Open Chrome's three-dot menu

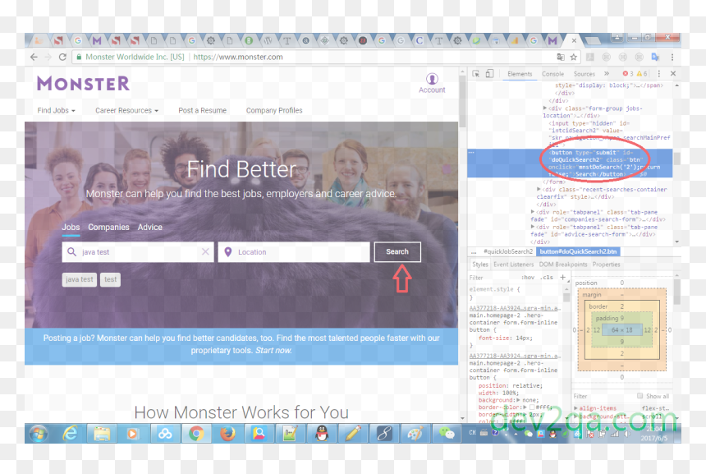[x=672, y=57]
